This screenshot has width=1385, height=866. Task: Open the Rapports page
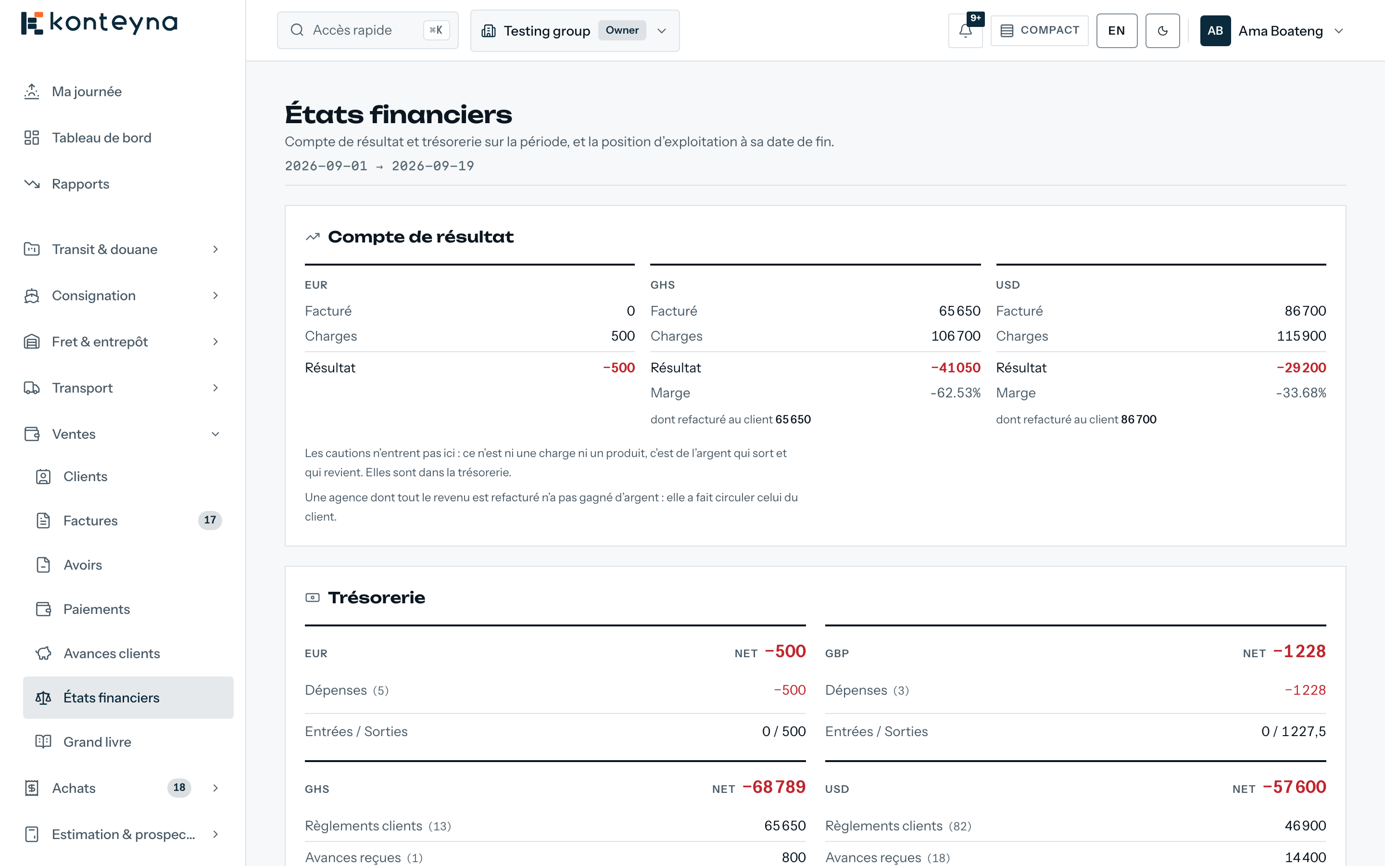coord(128,184)
